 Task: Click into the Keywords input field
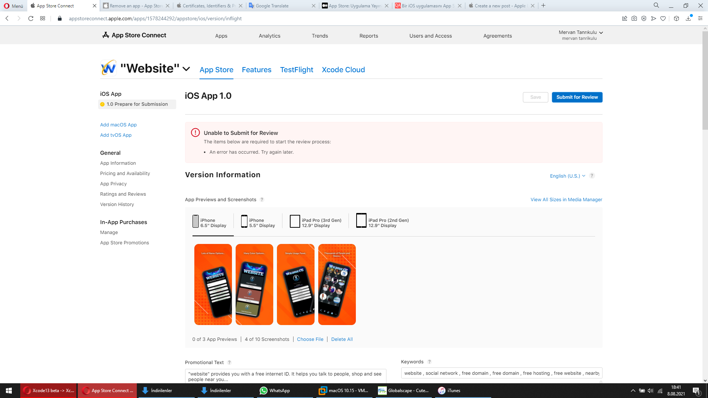[502, 373]
